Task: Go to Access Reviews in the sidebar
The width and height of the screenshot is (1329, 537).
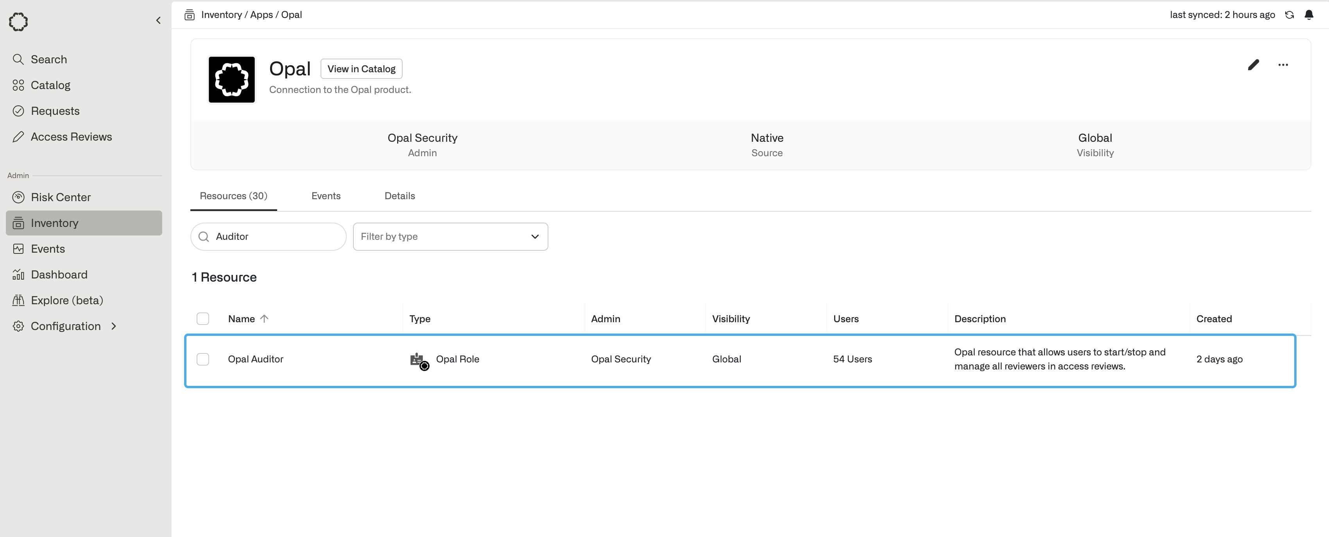Action: pyautogui.click(x=71, y=137)
